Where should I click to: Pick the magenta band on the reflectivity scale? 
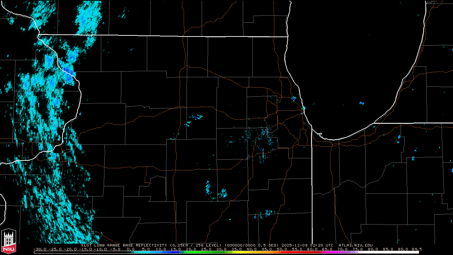pyautogui.click(x=327, y=252)
